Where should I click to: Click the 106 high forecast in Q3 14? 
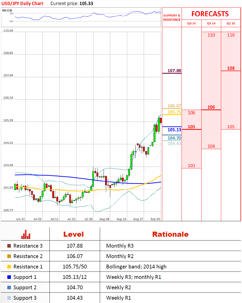pyautogui.click(x=191, y=113)
